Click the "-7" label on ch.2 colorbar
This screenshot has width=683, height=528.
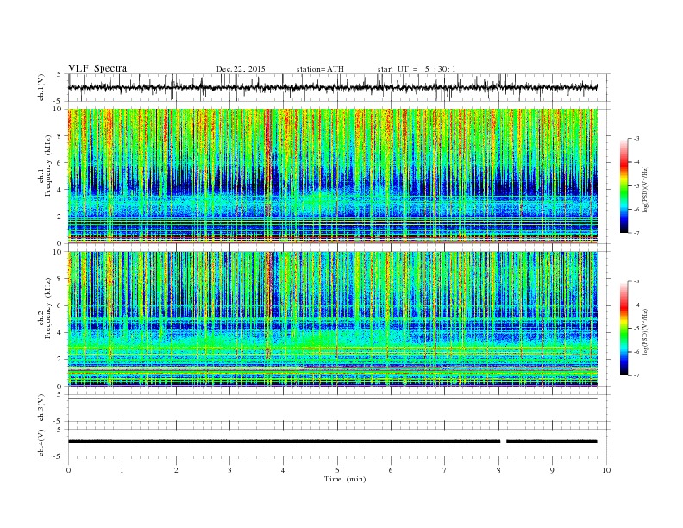point(636,375)
